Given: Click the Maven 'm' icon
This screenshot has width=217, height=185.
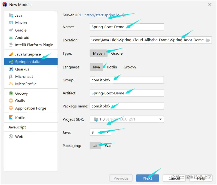Looking at the screenshot, I should (x=11, y=23).
